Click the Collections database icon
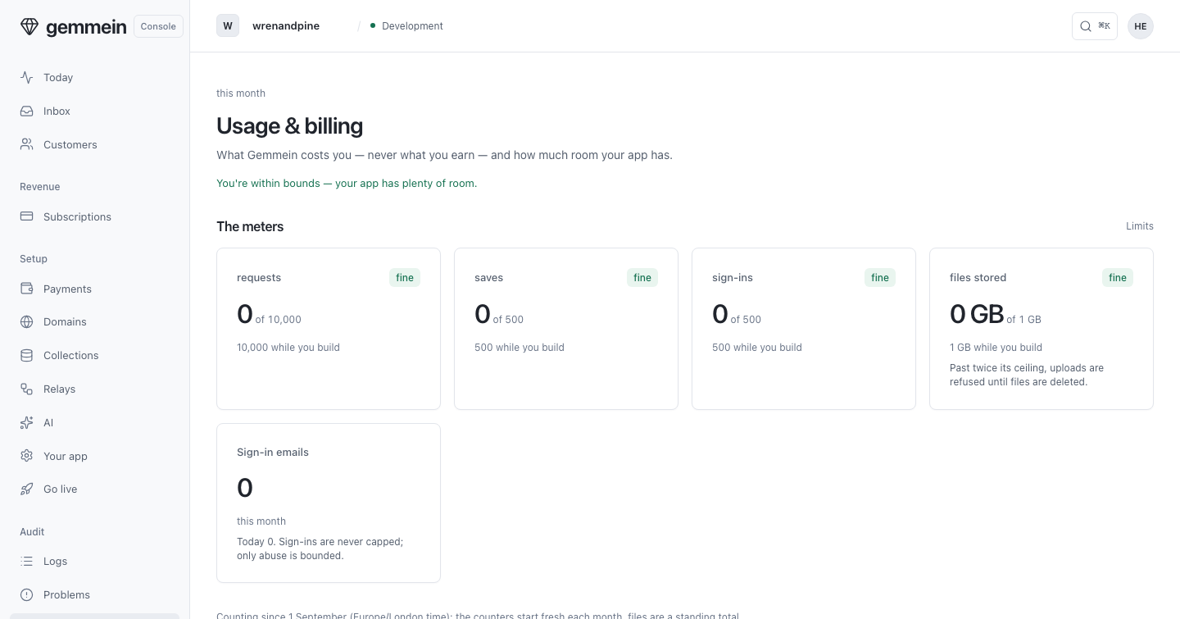 (27, 355)
